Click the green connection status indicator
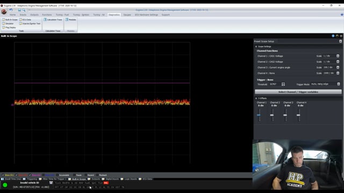This screenshot has height=193, width=344. pos(5,185)
